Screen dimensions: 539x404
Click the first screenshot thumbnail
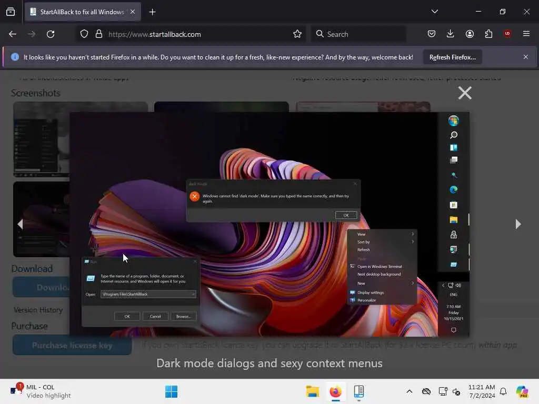coord(42,139)
